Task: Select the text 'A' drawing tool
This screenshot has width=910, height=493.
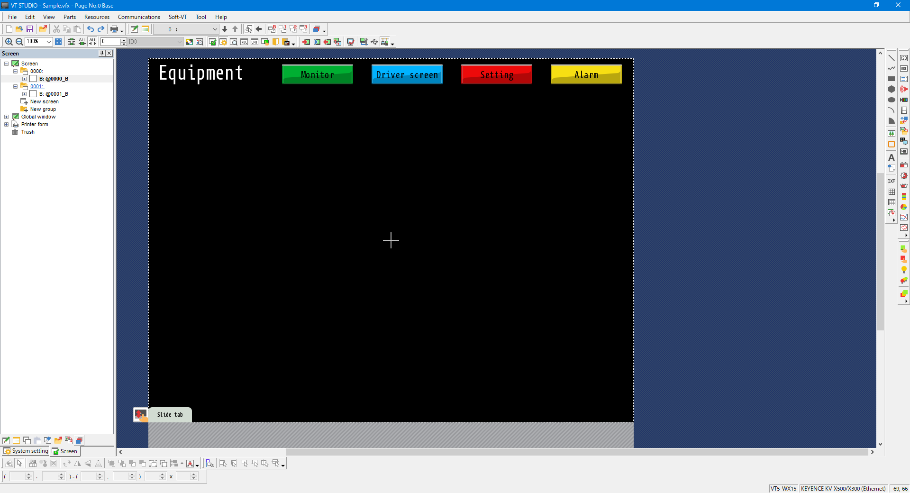Action: (x=891, y=157)
